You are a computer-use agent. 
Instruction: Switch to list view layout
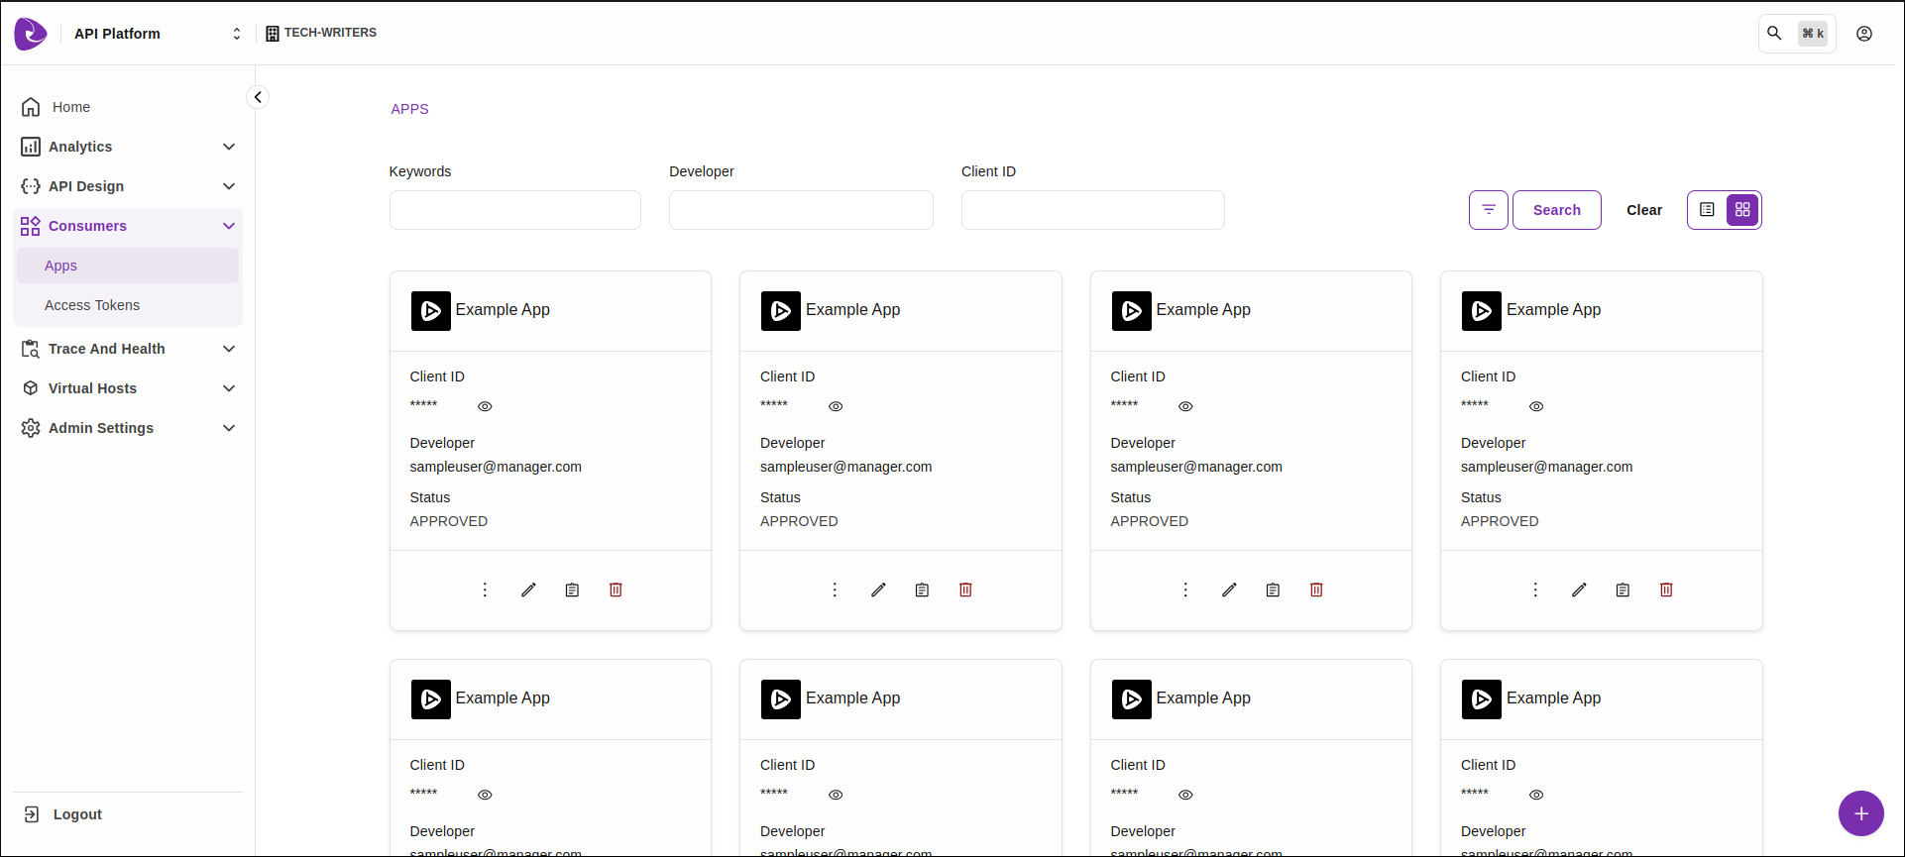1707,210
